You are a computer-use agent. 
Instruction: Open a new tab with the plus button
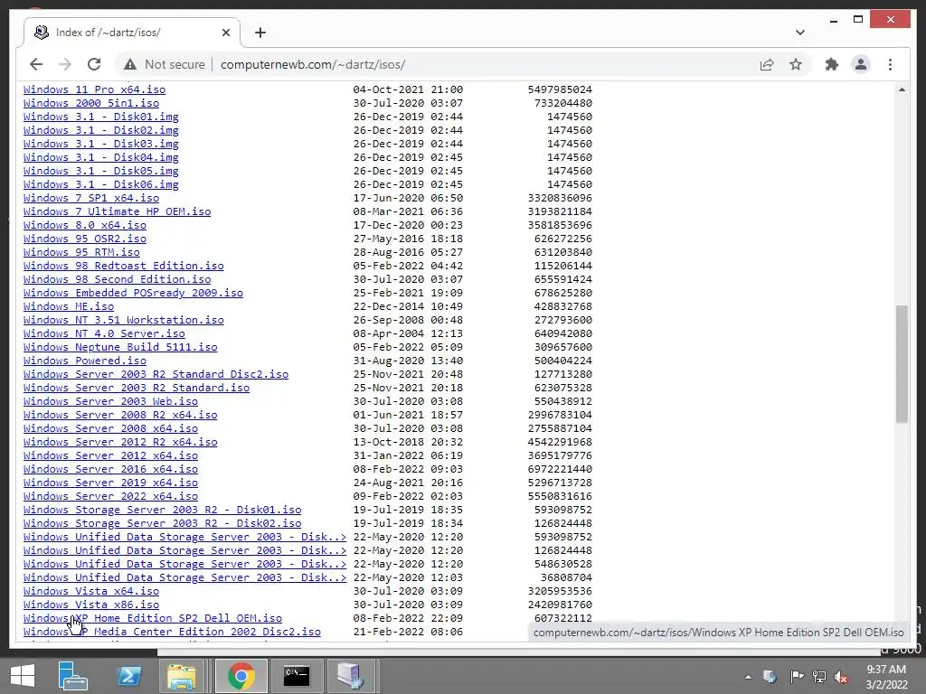(260, 33)
